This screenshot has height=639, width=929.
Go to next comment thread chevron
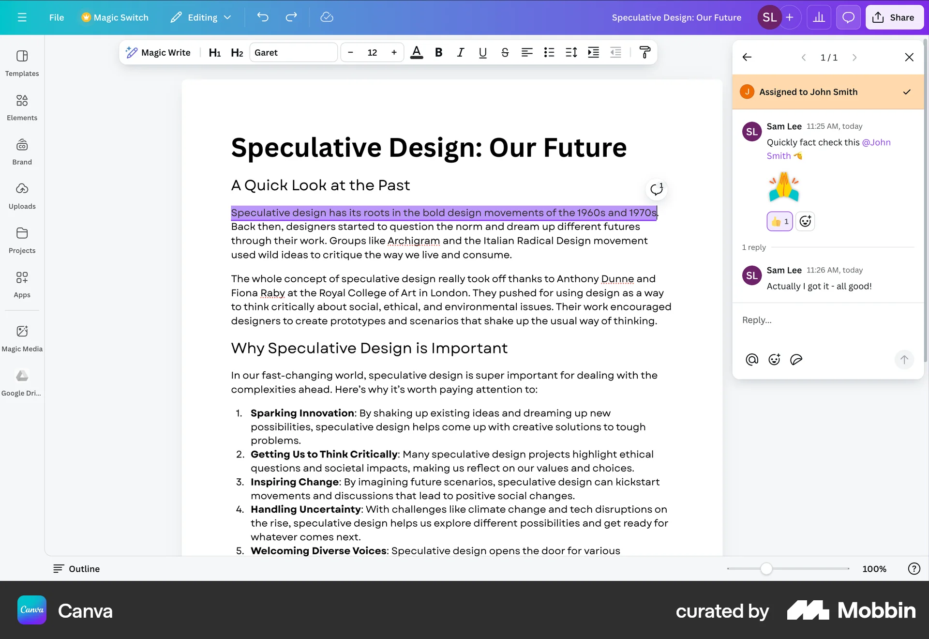click(x=854, y=57)
